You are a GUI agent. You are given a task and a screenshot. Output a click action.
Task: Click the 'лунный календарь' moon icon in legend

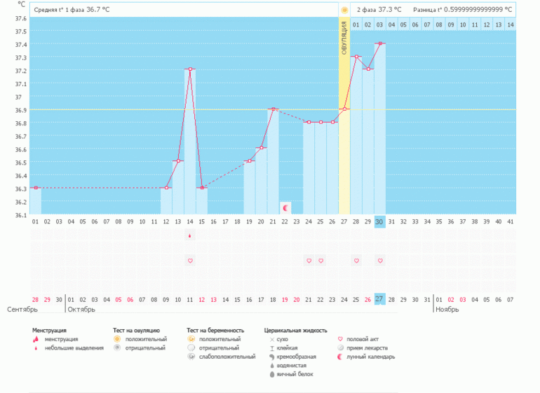tap(341, 357)
